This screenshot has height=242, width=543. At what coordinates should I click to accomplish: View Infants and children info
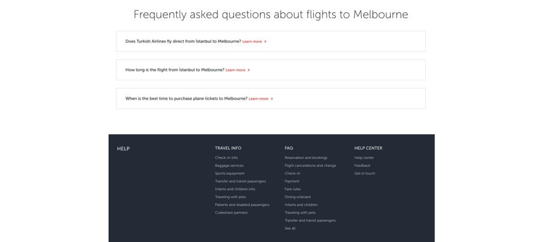coord(235,189)
